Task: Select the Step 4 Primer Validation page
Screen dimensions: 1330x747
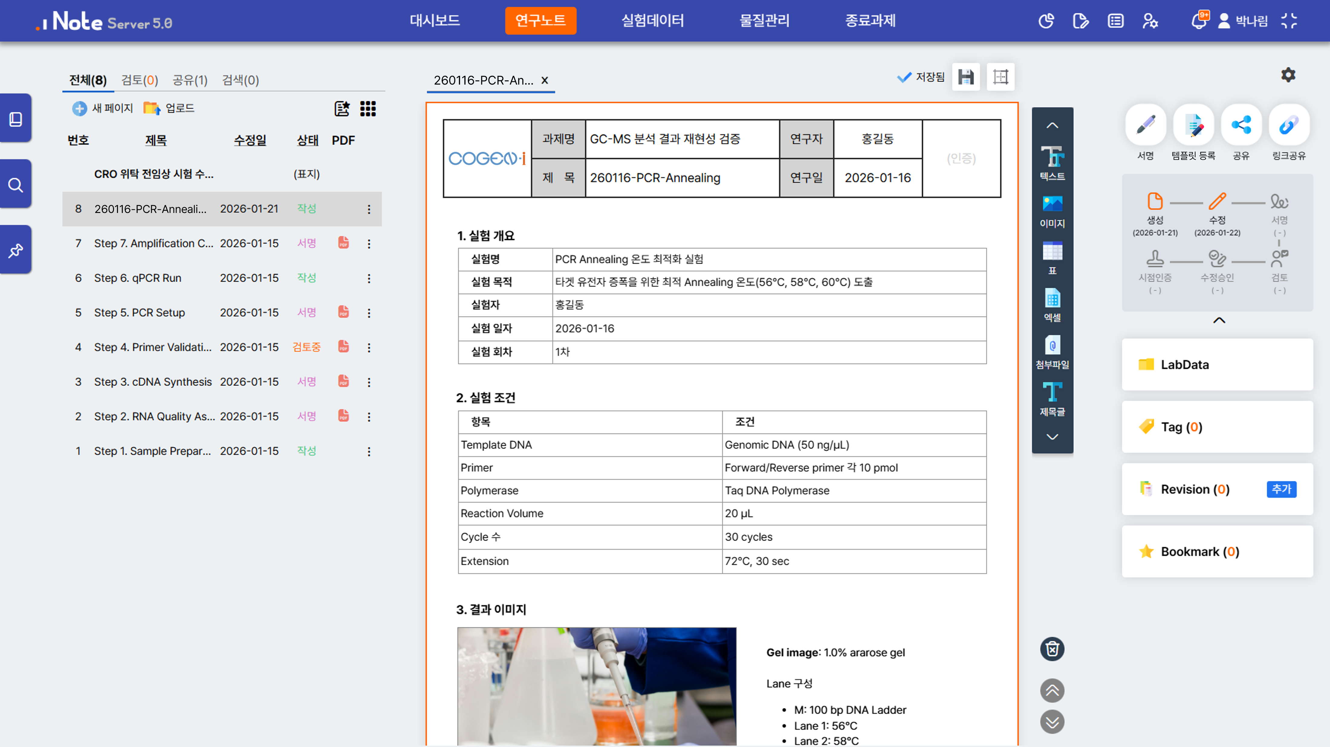Action: [x=153, y=347]
